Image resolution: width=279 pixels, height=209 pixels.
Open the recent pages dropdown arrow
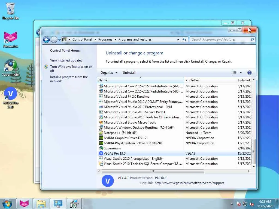pos(59,40)
